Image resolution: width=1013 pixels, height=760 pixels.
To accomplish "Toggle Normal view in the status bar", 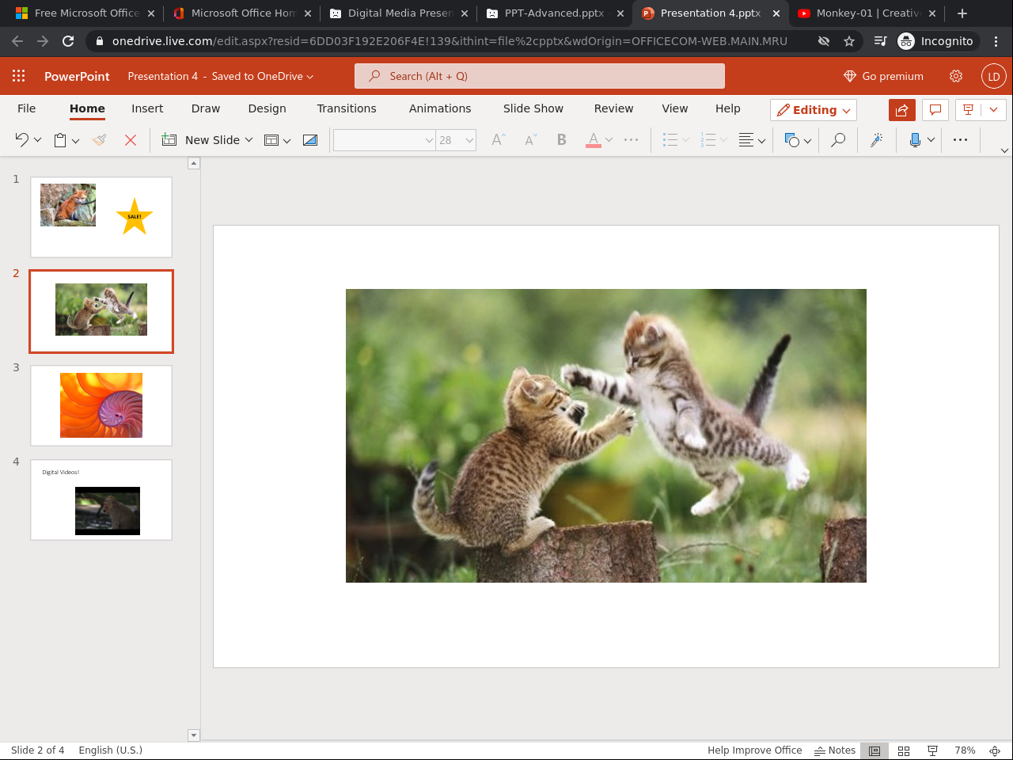I will (875, 750).
